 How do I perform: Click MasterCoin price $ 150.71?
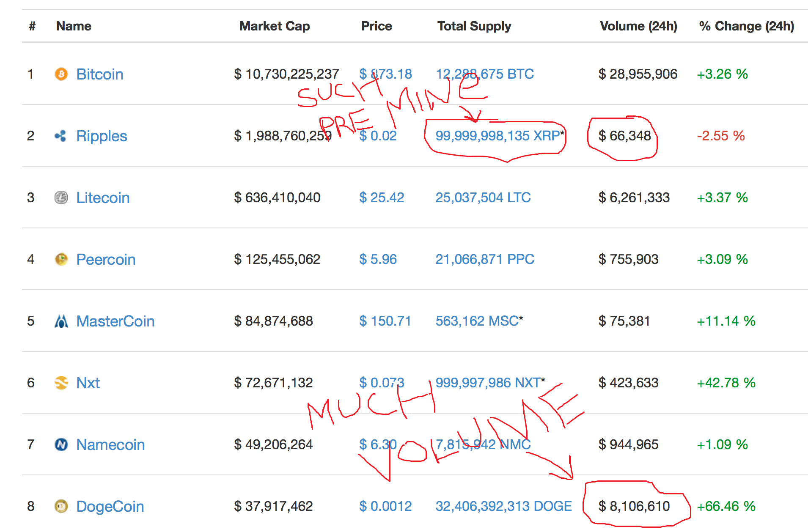click(x=385, y=321)
